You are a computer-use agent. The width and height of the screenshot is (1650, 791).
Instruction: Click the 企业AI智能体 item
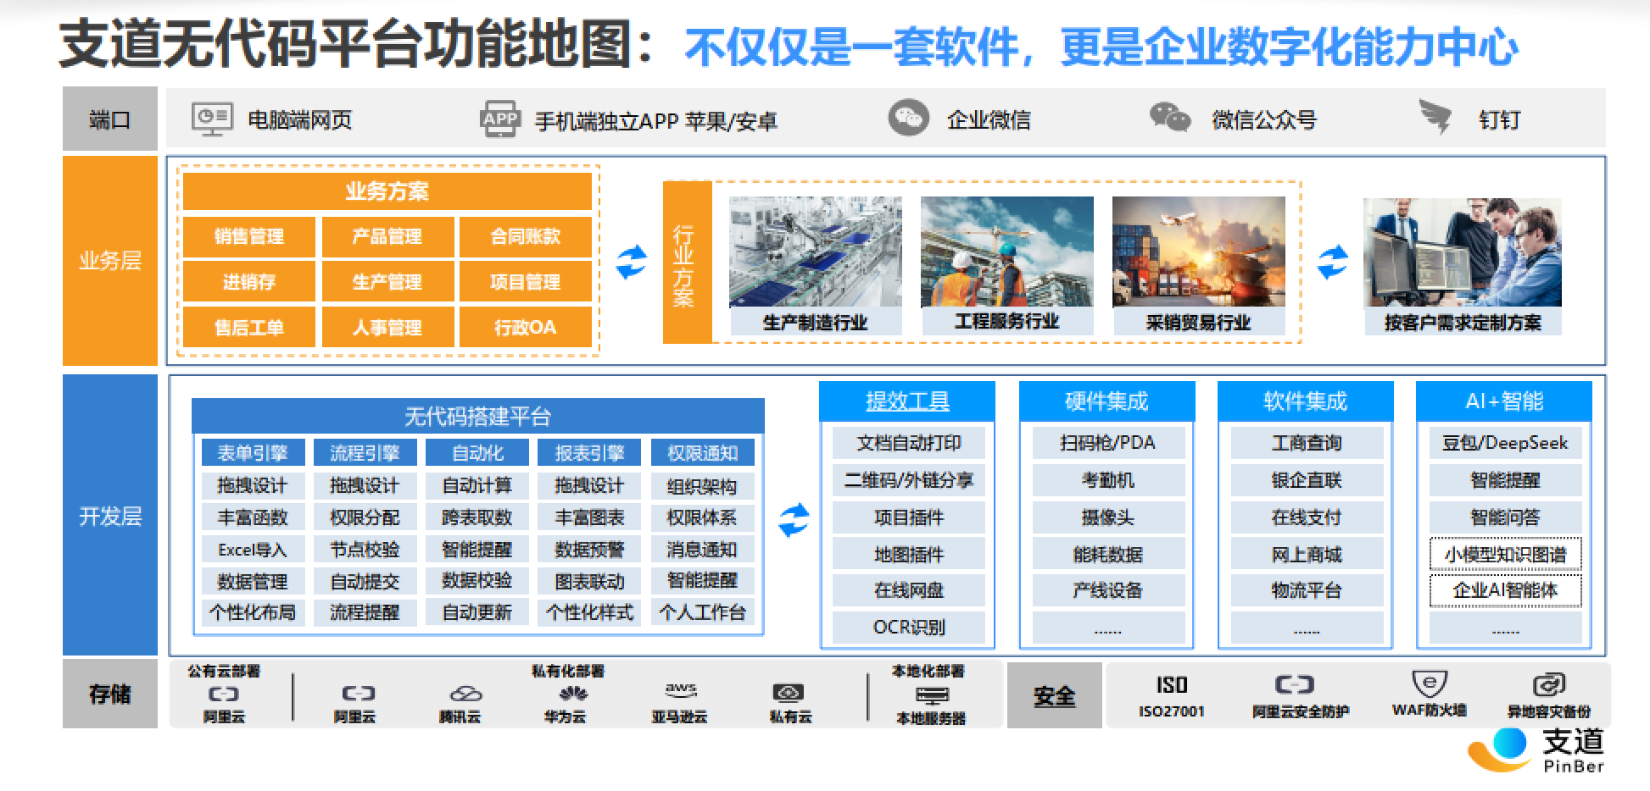[x=1507, y=591]
